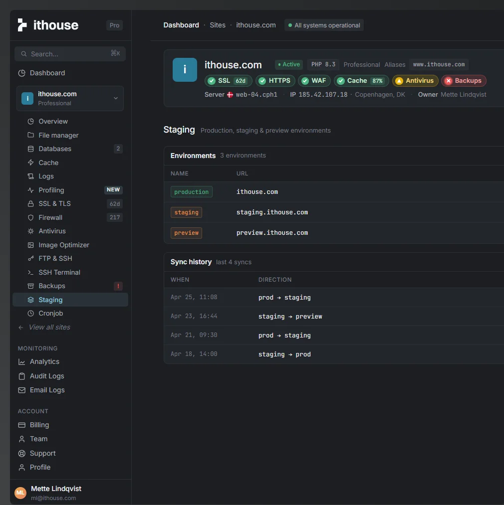Click the www.ithouse.com alias chip
Image resolution: width=504 pixels, height=505 pixels.
click(439, 64)
